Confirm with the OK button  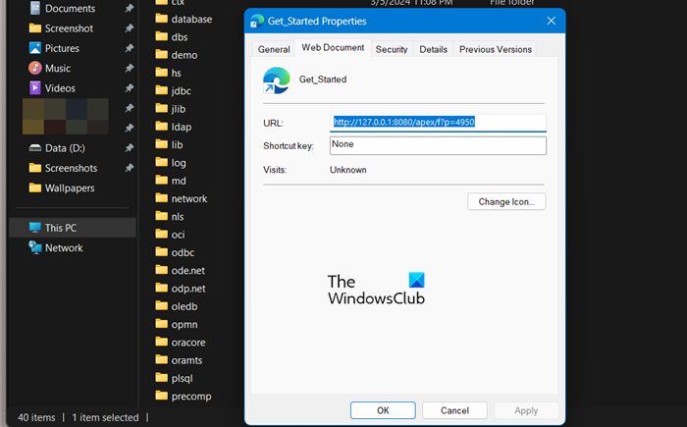pos(383,410)
